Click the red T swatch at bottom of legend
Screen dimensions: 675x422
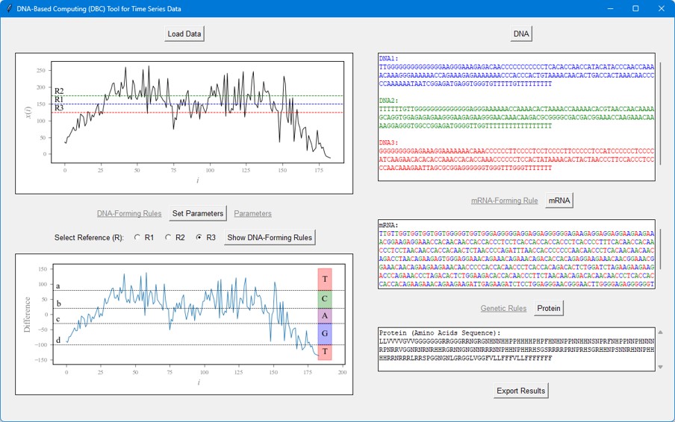(x=325, y=352)
